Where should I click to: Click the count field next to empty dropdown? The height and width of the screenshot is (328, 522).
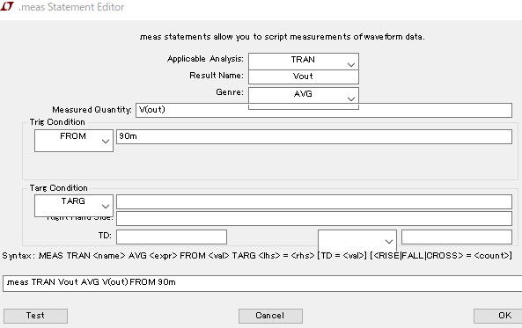456,237
